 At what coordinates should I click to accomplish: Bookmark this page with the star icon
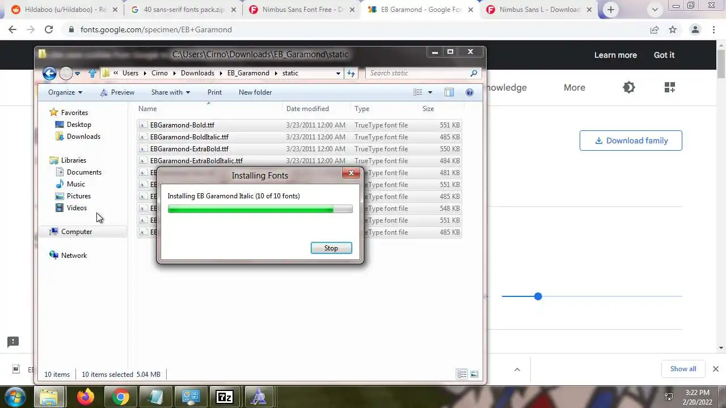673,29
